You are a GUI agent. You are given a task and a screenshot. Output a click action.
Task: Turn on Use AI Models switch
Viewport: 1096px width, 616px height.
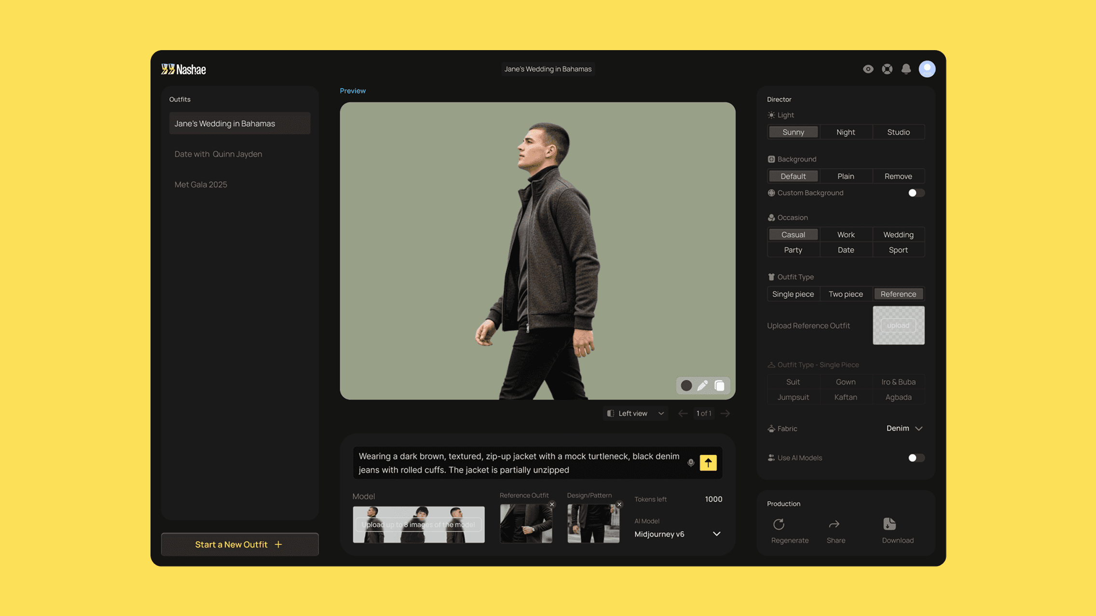click(916, 458)
